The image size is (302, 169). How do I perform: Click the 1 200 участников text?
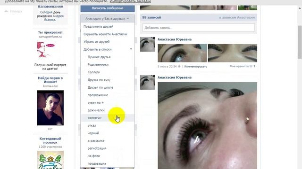click(x=50, y=147)
